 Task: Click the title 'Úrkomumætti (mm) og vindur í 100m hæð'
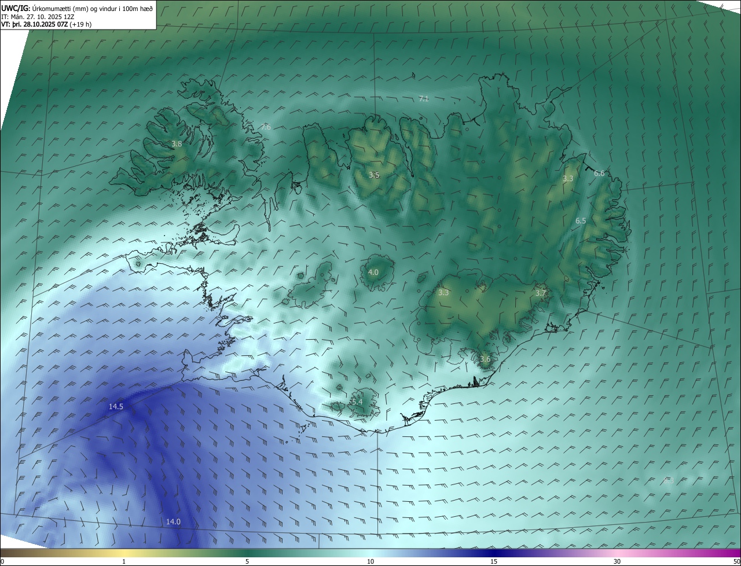[92, 8]
